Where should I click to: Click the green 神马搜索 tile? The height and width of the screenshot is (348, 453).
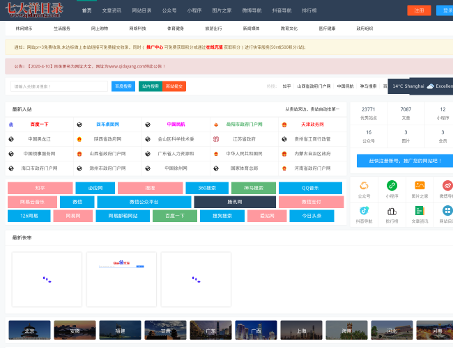pyautogui.click(x=254, y=188)
